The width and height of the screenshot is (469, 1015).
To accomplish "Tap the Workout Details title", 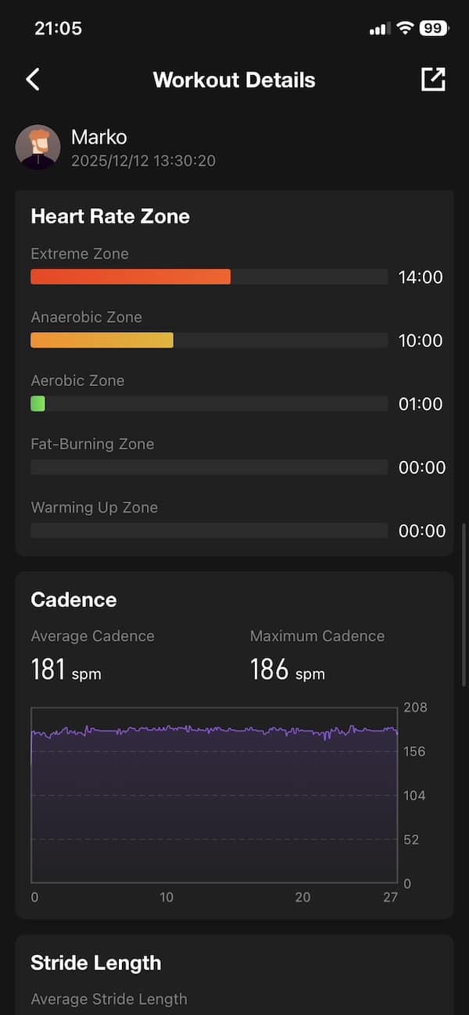I will click(x=234, y=80).
